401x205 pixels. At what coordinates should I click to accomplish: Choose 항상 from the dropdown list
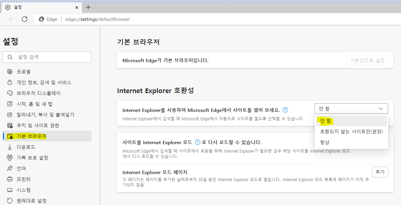[x=351, y=142]
